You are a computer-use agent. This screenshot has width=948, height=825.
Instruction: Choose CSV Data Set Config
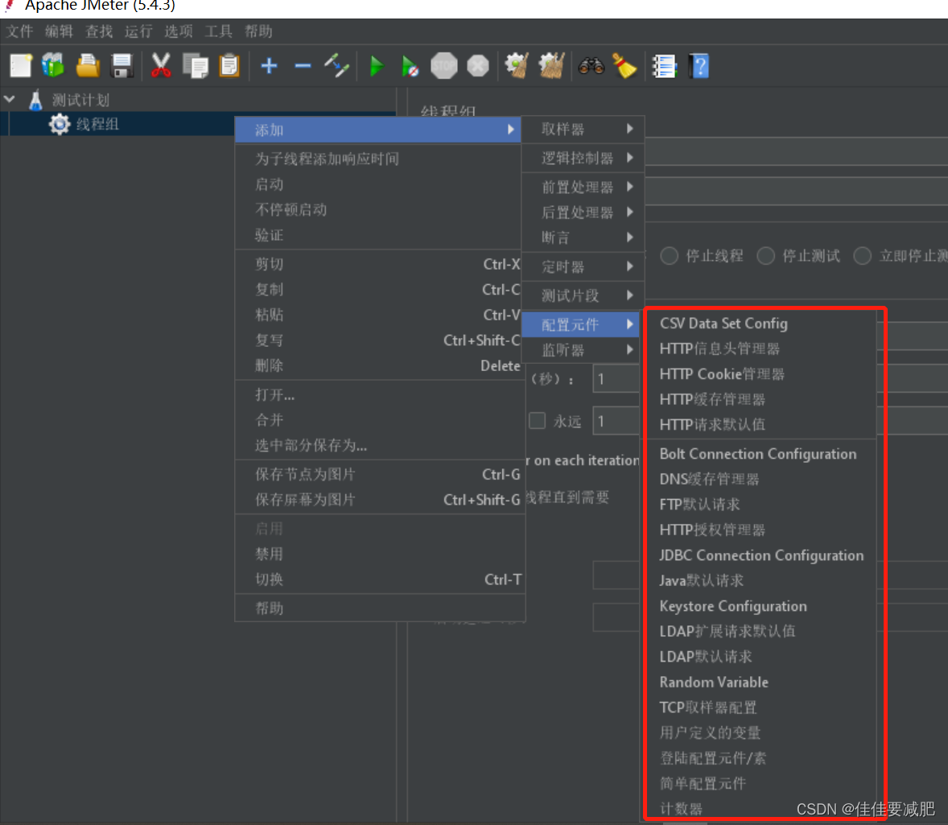tap(760, 324)
